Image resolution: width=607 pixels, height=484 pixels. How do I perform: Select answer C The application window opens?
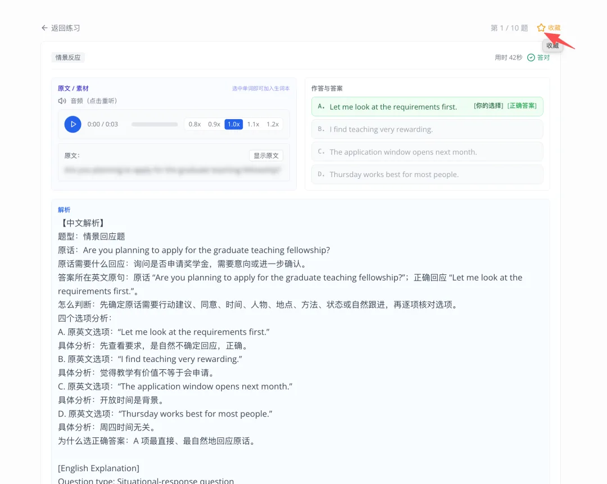427,152
